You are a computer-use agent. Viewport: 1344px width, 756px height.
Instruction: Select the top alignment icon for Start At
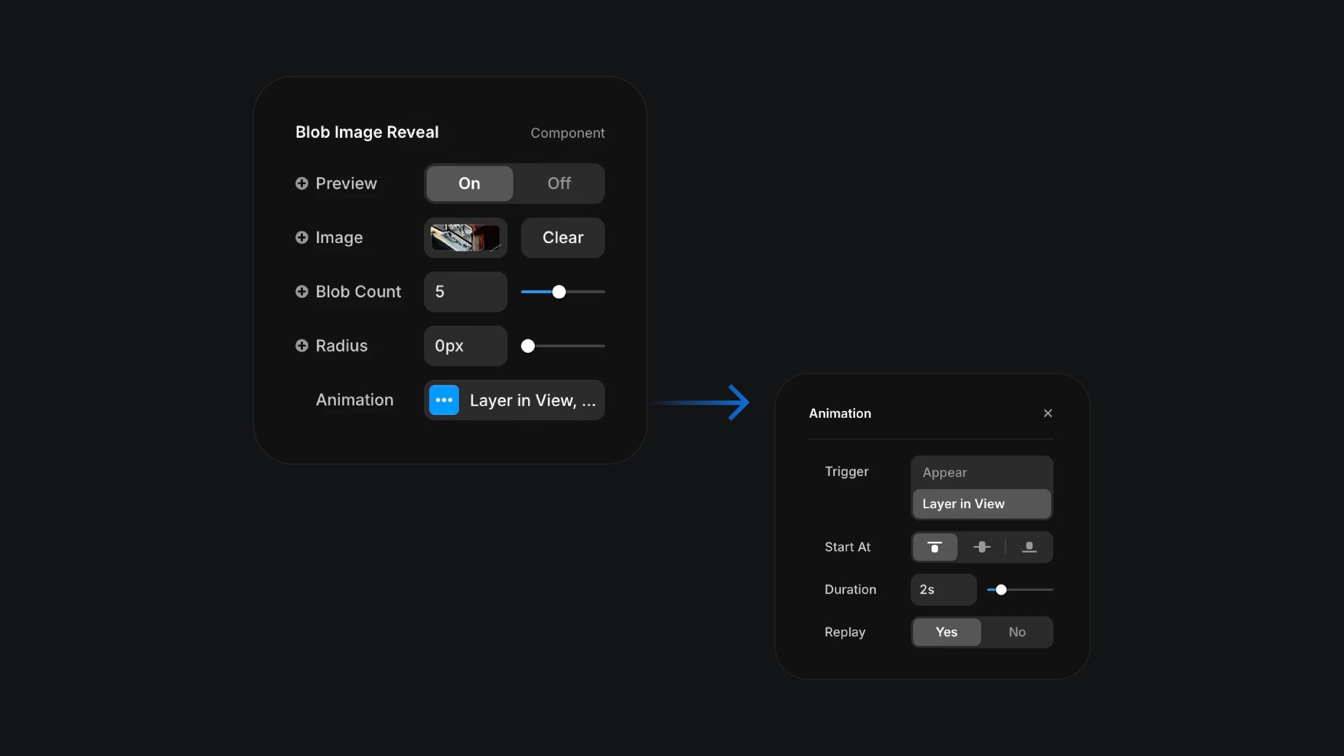pyautogui.click(x=935, y=547)
